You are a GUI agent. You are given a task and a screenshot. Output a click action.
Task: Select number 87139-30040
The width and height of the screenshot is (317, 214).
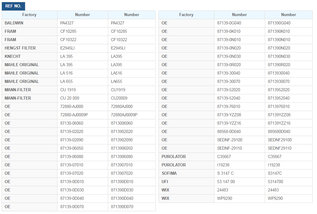(x=229, y=73)
